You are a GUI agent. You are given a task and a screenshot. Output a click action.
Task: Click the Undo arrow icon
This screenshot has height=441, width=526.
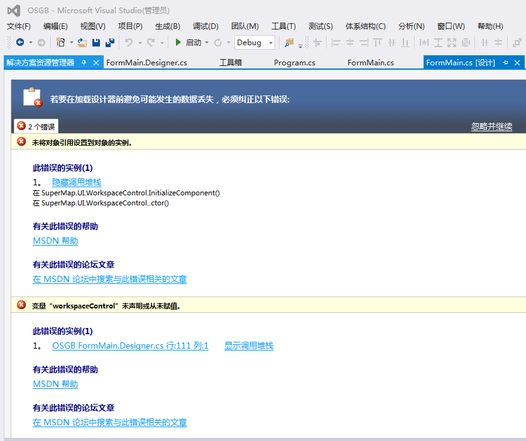pyautogui.click(x=129, y=42)
